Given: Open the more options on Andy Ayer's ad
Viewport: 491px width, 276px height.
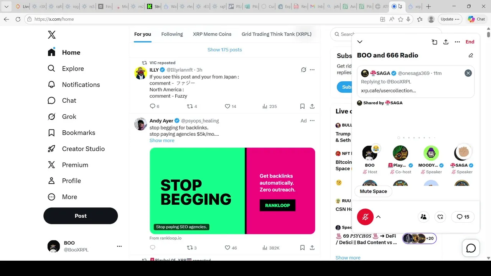Looking at the screenshot, I should point(312,121).
